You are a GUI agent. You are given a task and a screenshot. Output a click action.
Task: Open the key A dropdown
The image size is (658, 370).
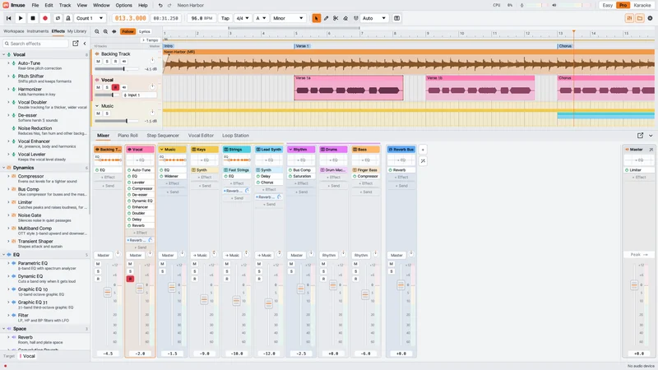(261, 18)
